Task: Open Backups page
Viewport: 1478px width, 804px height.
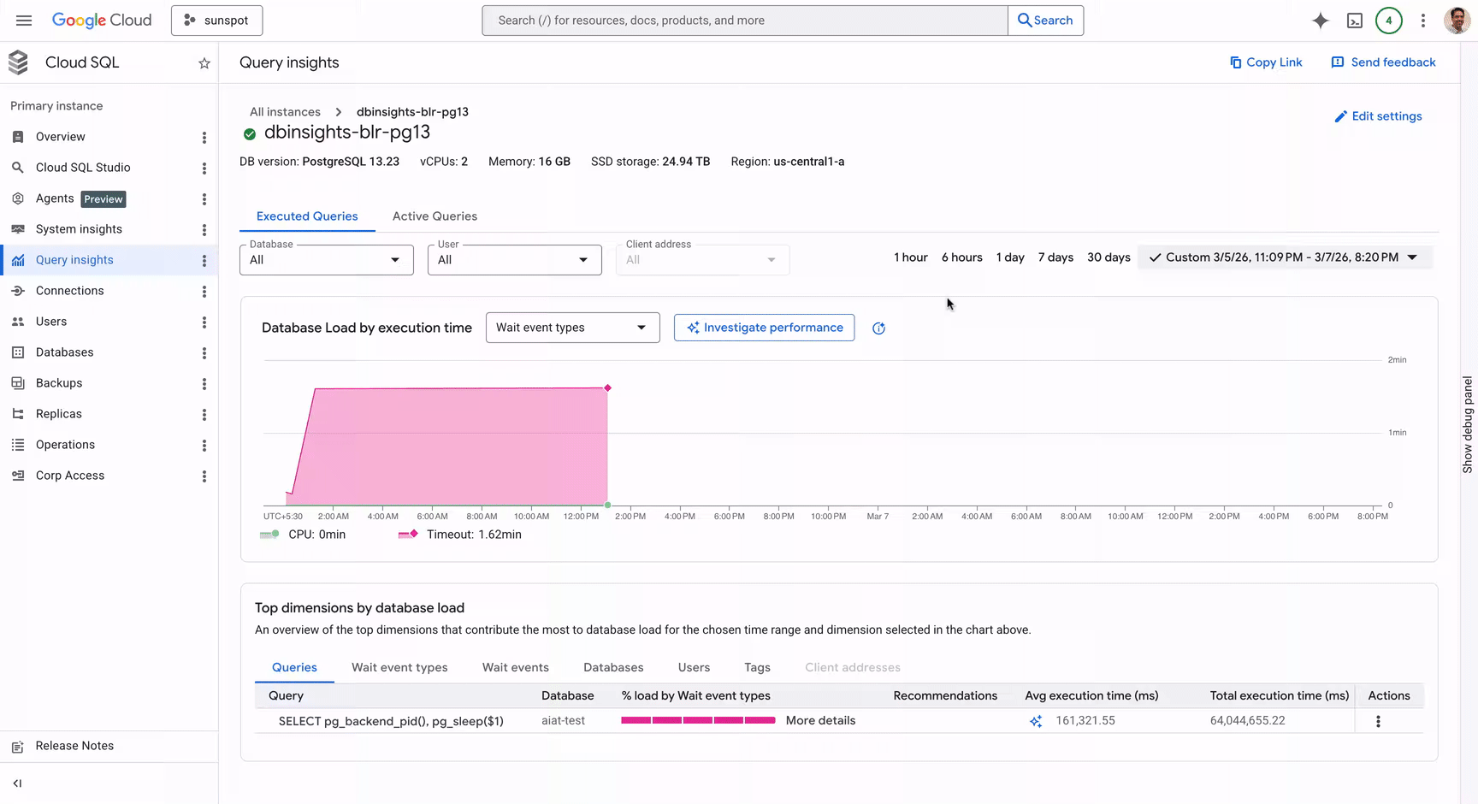Action: pos(59,383)
